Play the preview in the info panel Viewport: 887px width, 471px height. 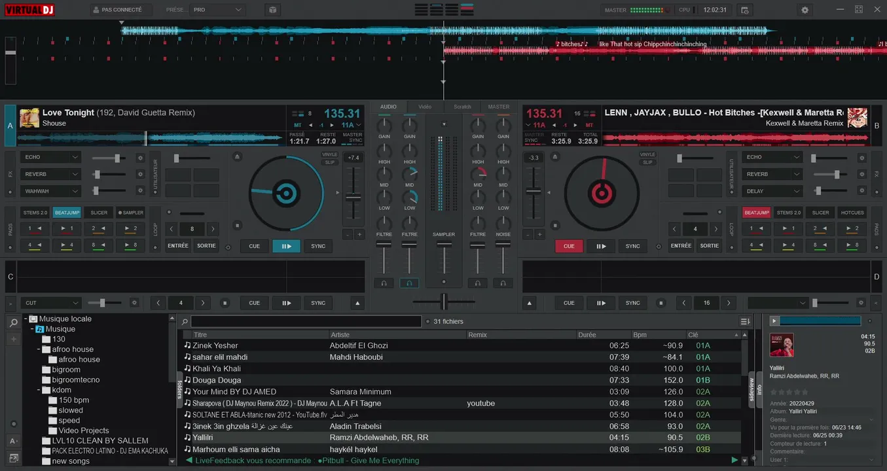point(774,321)
